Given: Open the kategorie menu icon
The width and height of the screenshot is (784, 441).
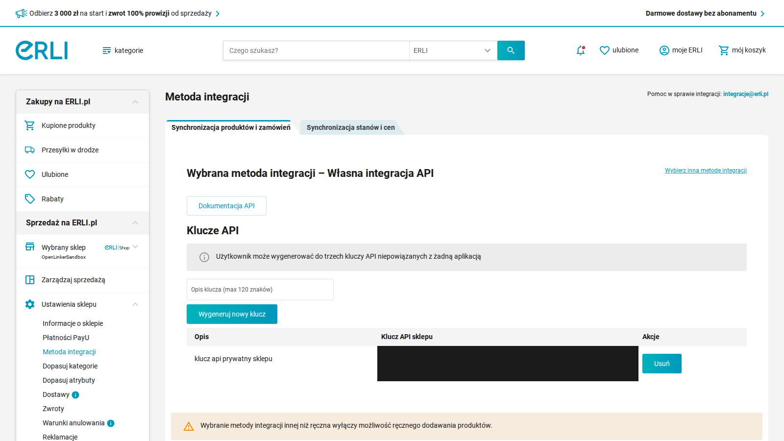Looking at the screenshot, I should point(106,50).
